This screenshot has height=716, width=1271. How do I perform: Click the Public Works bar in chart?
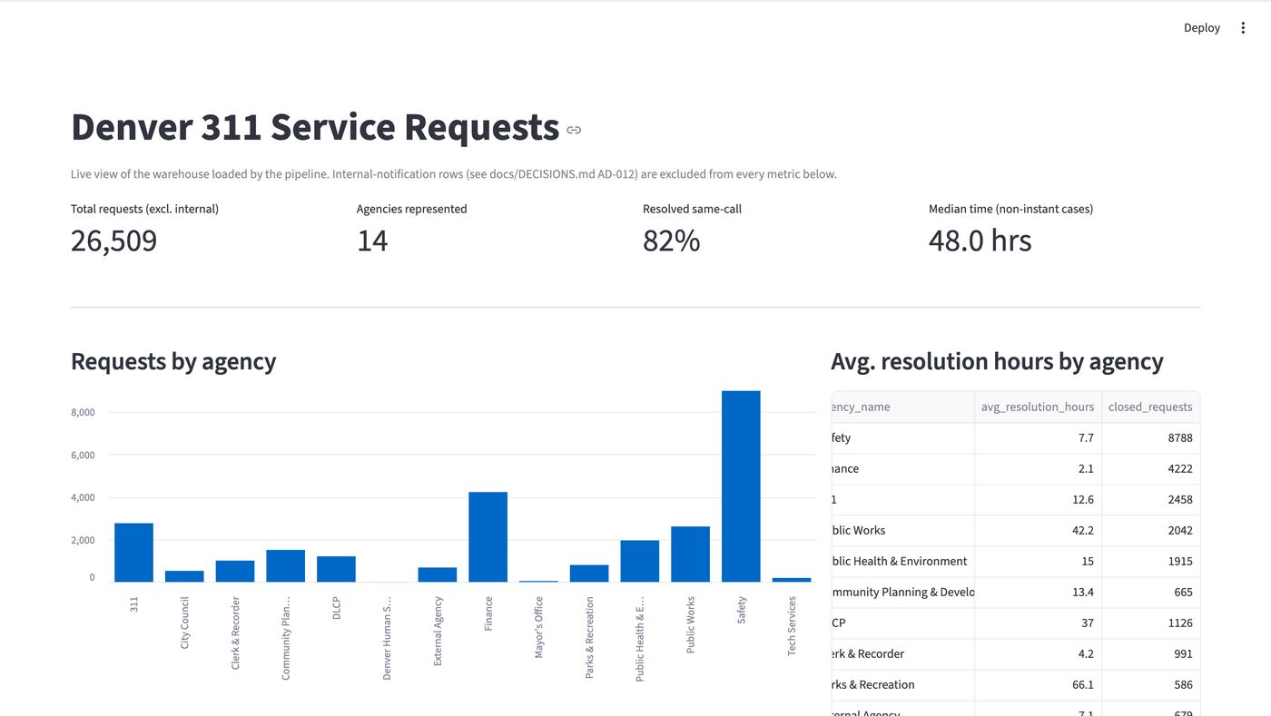click(x=690, y=554)
